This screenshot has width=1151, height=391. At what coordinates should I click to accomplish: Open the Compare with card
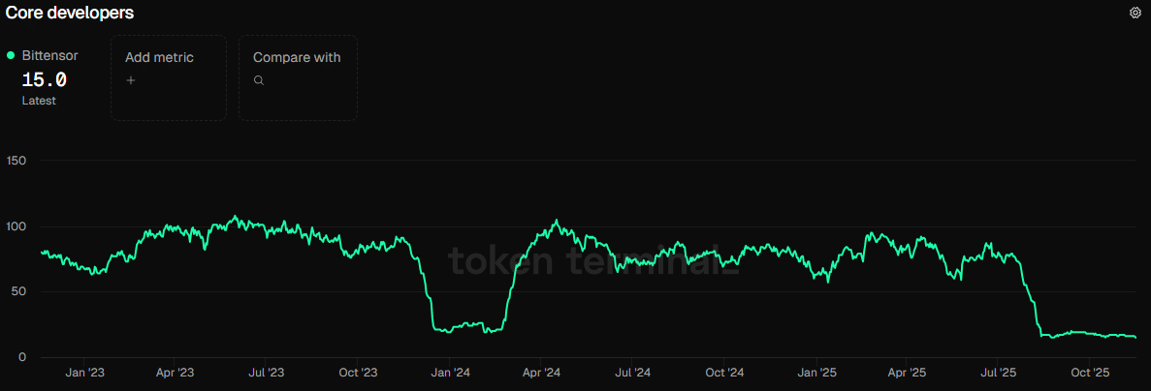click(x=298, y=77)
